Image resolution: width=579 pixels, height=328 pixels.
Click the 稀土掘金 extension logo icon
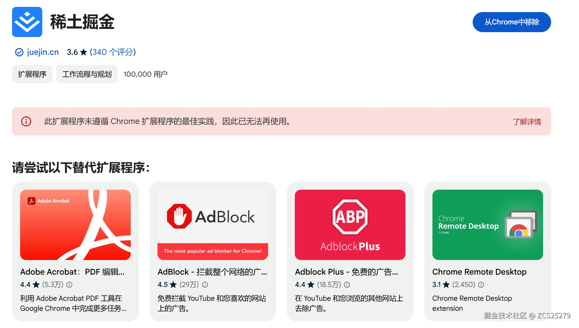click(x=27, y=22)
